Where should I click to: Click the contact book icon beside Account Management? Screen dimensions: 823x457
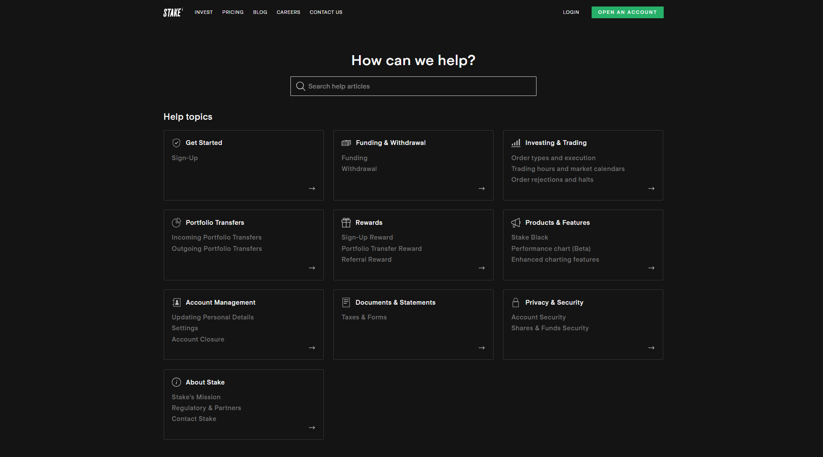pos(176,302)
